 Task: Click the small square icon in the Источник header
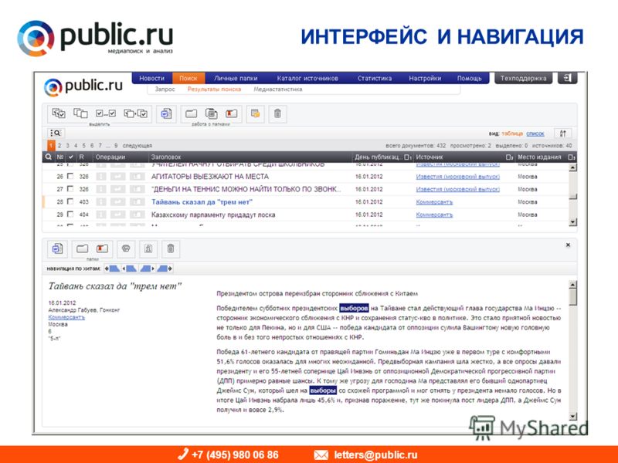510,157
